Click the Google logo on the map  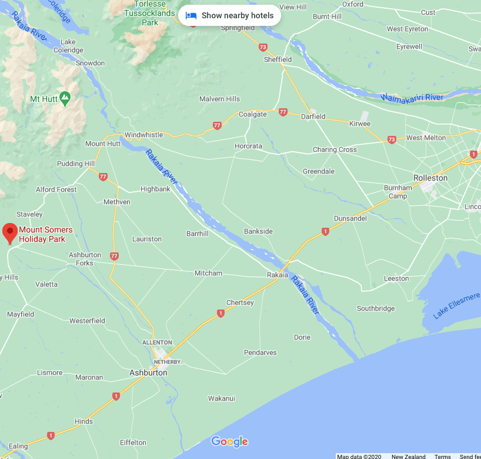point(229,441)
